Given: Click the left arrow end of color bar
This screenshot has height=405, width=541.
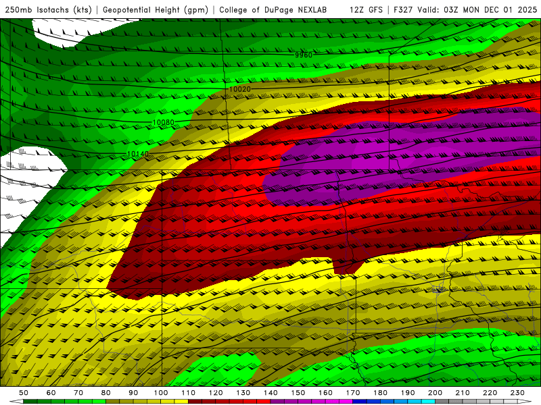Looking at the screenshot, I should [16, 402].
